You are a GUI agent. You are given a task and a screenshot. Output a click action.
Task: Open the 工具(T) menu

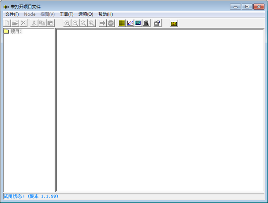67,14
